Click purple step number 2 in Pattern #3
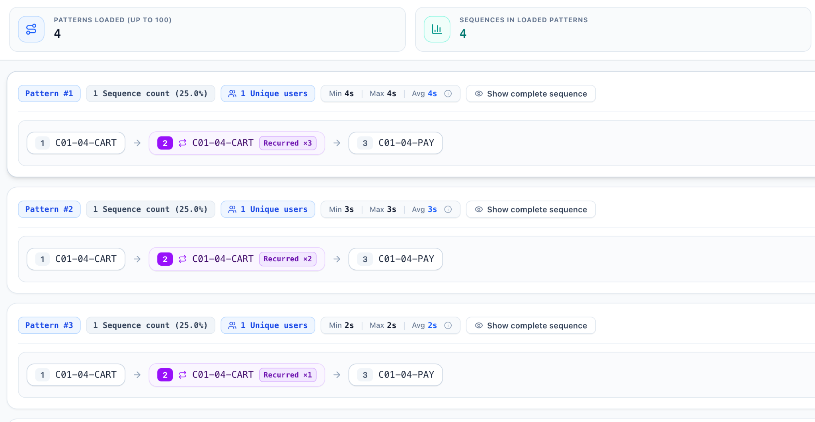This screenshot has height=422, width=815. [x=165, y=375]
